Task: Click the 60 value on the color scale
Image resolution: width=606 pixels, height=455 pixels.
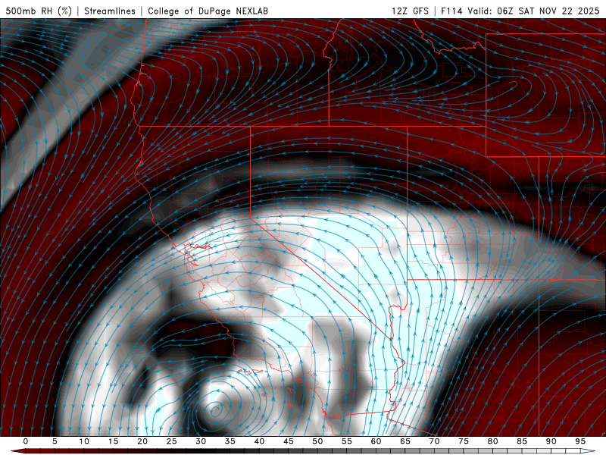Action: coord(376,441)
